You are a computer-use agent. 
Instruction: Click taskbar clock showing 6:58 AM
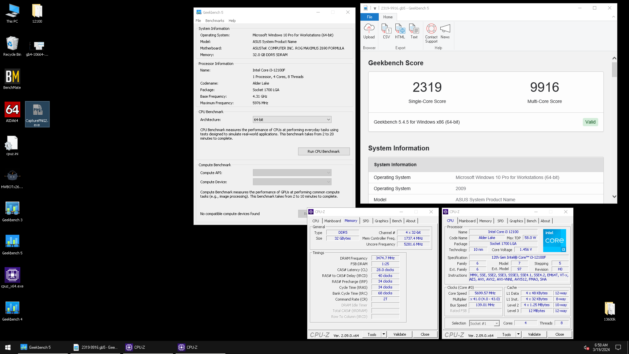pos(601,347)
